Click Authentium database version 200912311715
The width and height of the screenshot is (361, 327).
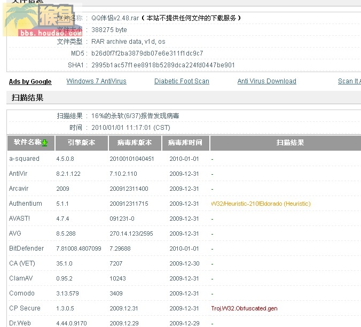(x=129, y=204)
